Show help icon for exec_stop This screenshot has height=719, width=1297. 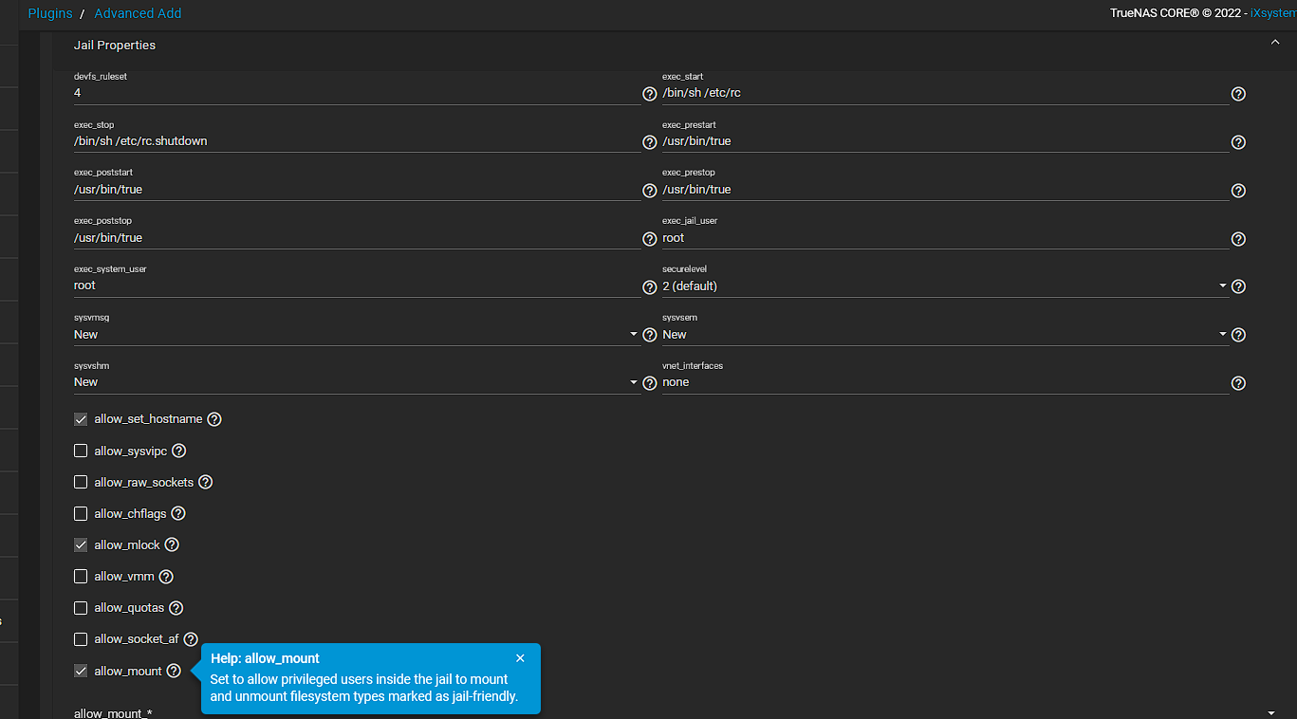tap(650, 142)
